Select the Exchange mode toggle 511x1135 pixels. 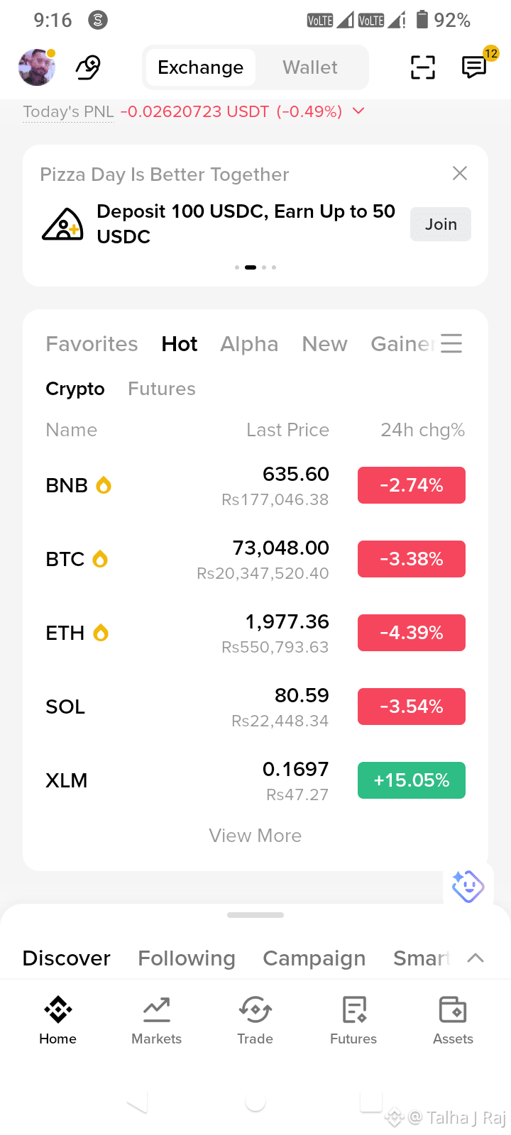[x=201, y=67]
